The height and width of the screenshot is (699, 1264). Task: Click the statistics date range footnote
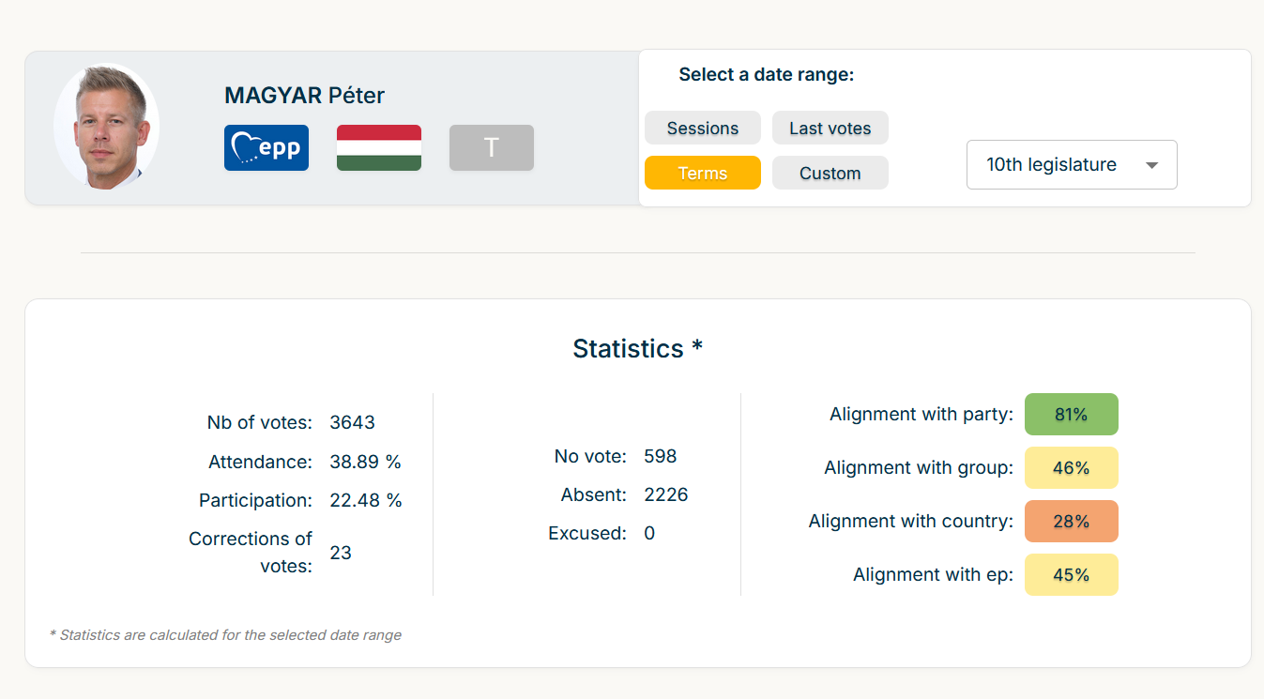pos(225,635)
